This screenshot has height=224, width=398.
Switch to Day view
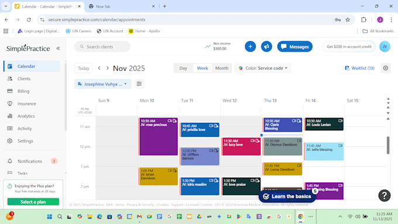pyautogui.click(x=183, y=68)
